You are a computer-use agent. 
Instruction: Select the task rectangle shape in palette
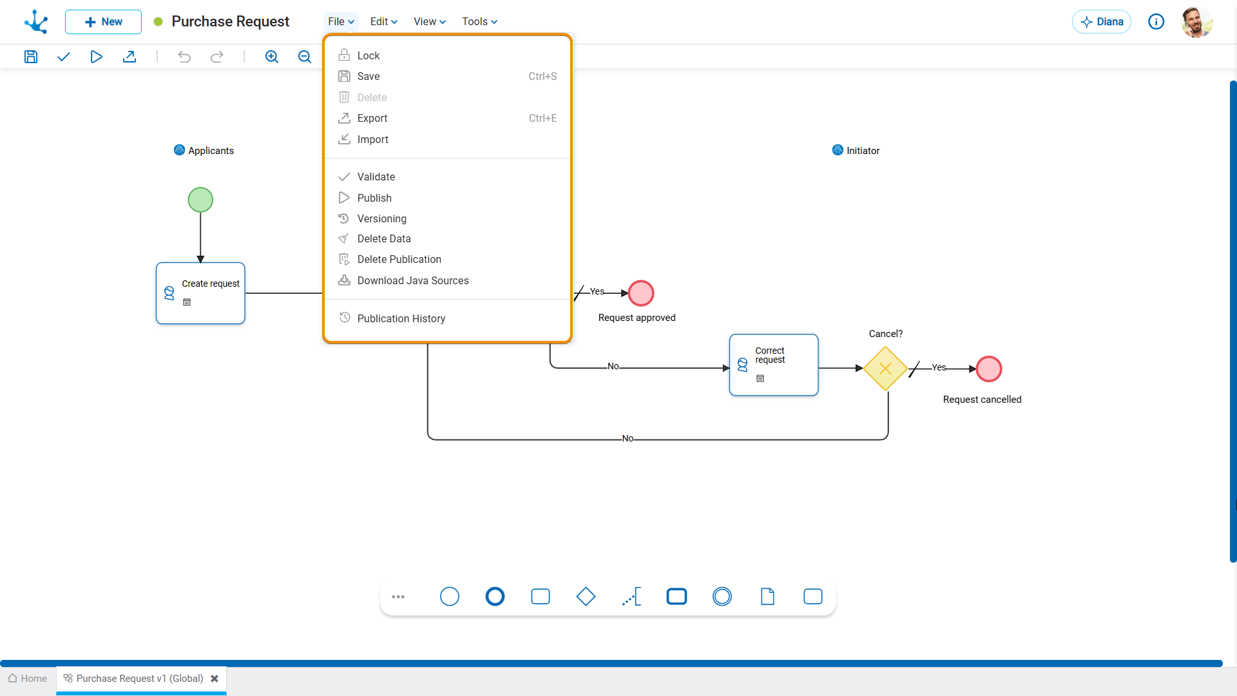541,597
